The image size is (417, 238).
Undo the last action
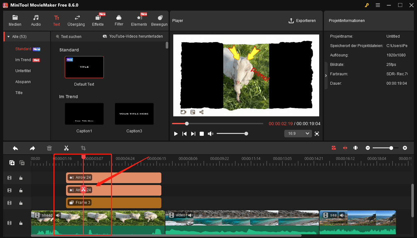click(15, 148)
